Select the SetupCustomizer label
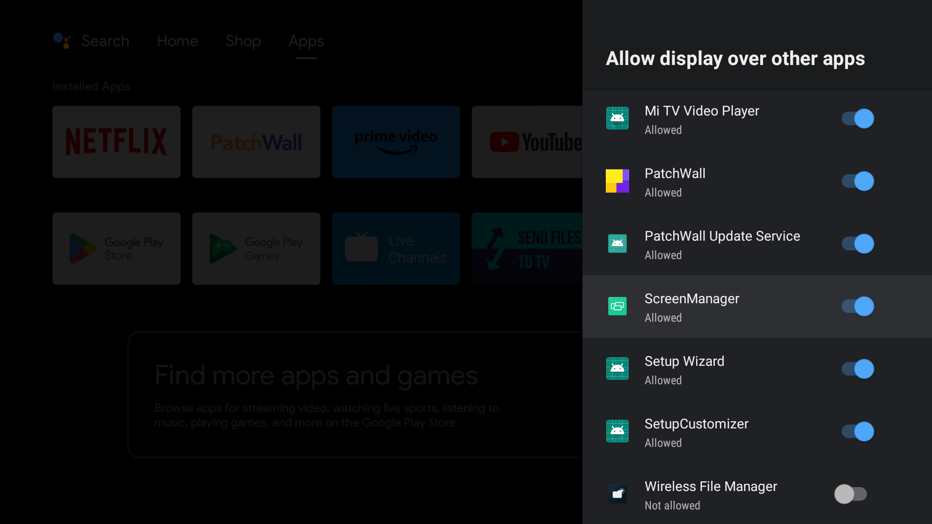Viewport: 932px width, 524px height. [697, 424]
